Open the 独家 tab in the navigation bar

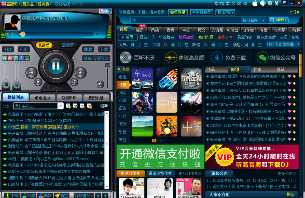[140, 30]
